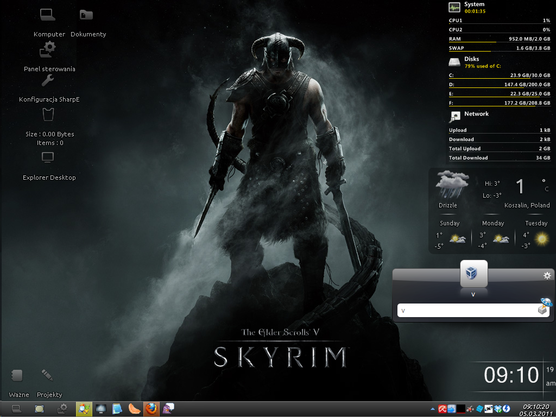Click the Total Upload 2 GB row

500,149
